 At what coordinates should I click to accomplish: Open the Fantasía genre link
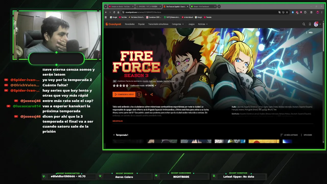point(159,81)
